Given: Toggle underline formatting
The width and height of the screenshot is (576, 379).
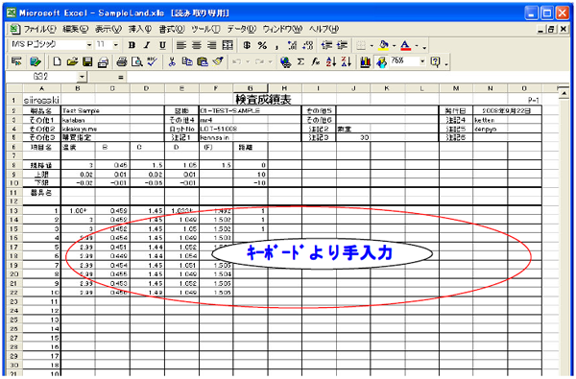Looking at the screenshot, I should click(x=162, y=45).
